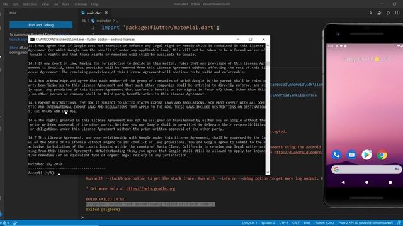This screenshot has width=403, height=226.
Task: Click the highlighted Gradle exception line
Action: [x=150, y=204]
